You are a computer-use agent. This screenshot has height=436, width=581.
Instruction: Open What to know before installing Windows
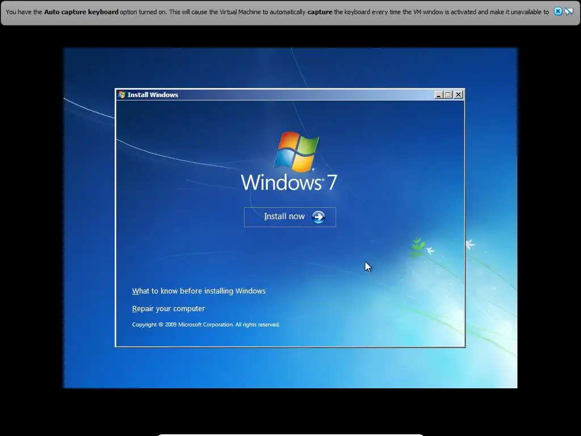tap(199, 291)
